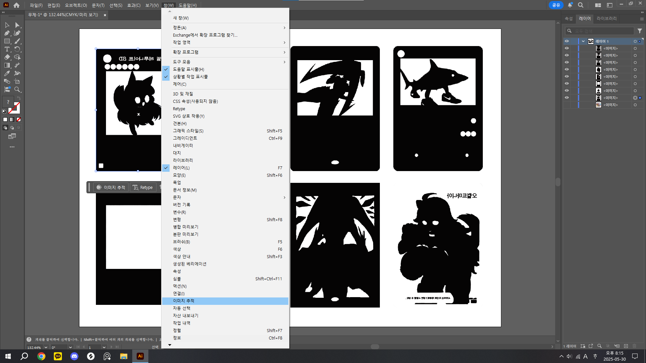The width and height of the screenshot is (646, 363).
Task: Select the Direct Selection tool
Action: pos(17,25)
